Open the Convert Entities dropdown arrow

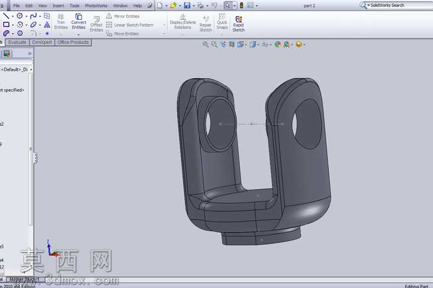click(79, 35)
